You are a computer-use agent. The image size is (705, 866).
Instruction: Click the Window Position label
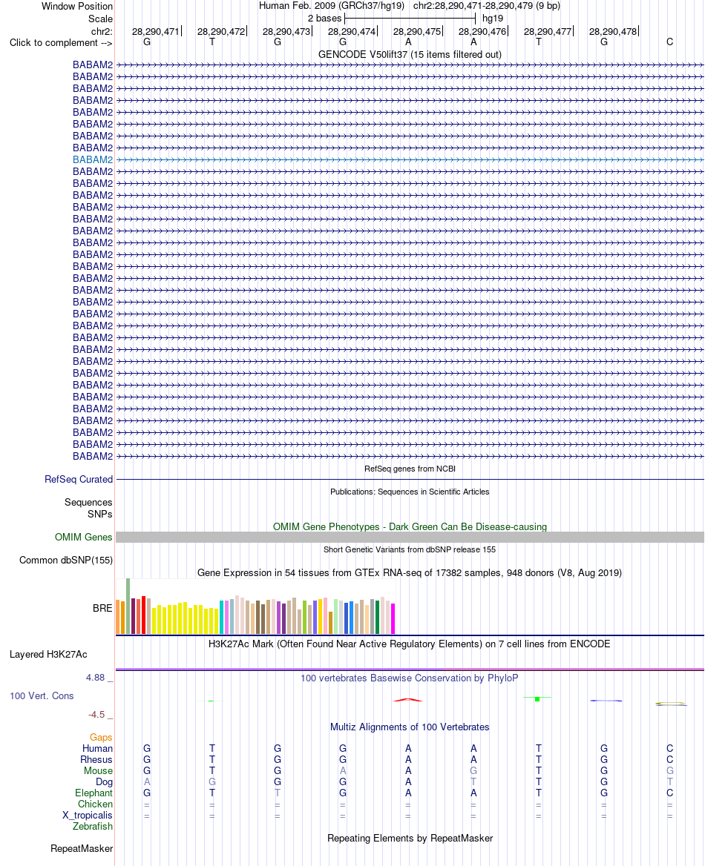tap(77, 6)
